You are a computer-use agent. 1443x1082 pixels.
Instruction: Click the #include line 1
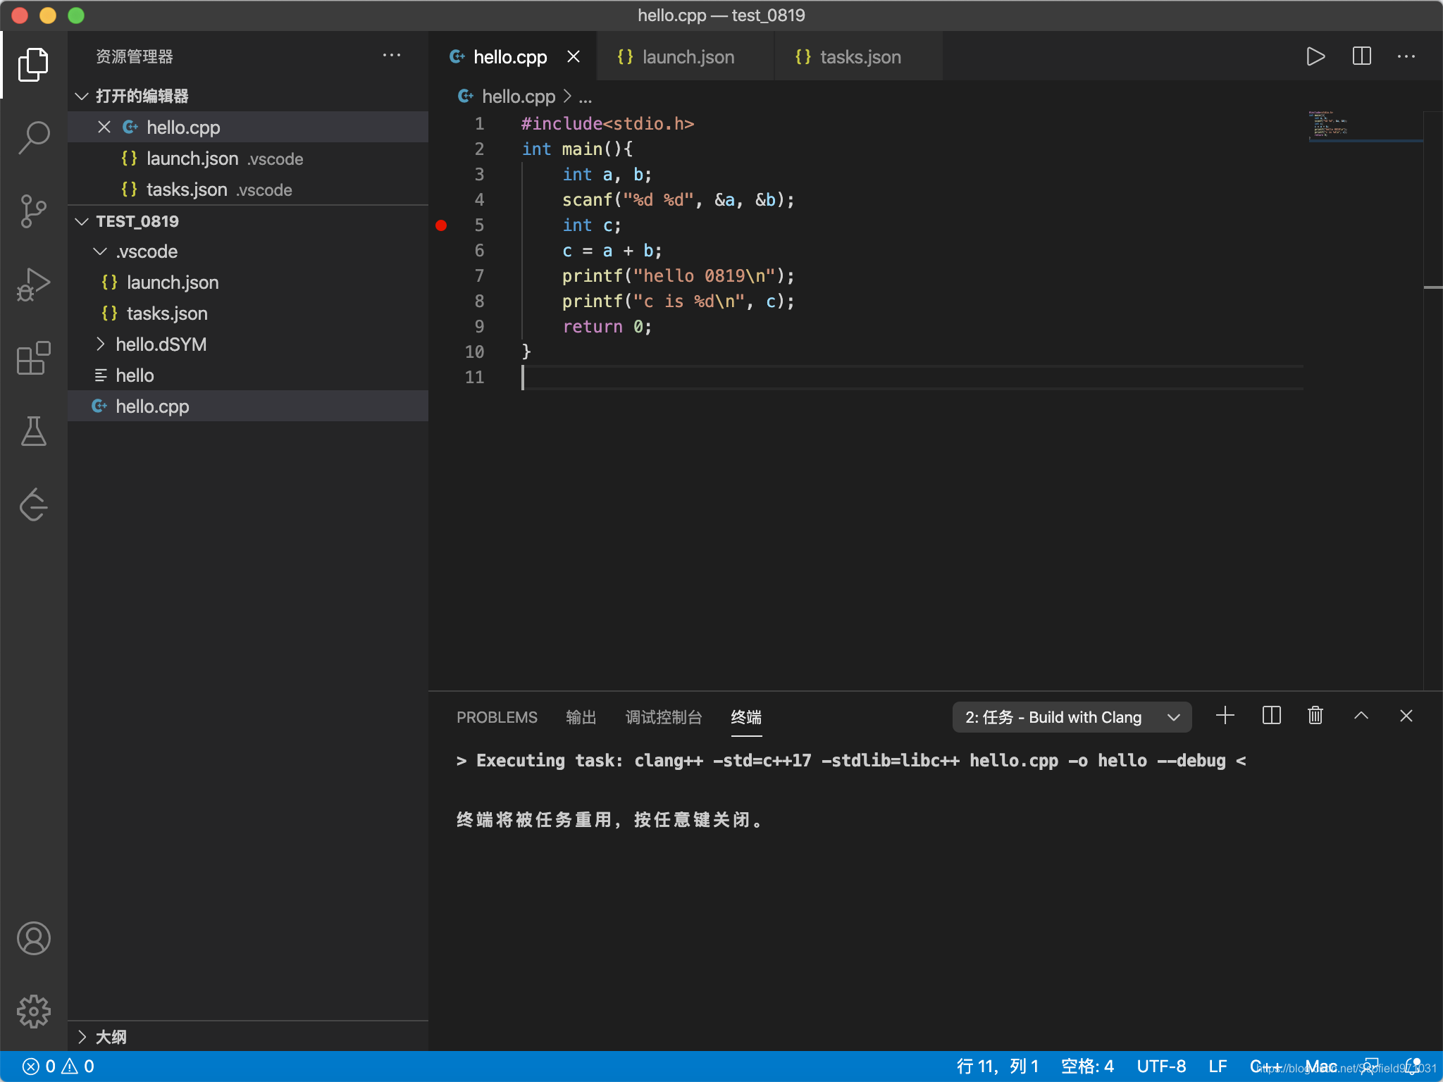tap(607, 124)
